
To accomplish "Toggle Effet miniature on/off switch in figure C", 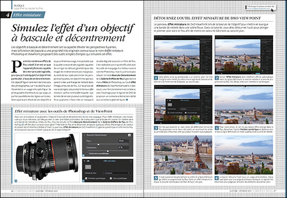I will tap(88, 161).
